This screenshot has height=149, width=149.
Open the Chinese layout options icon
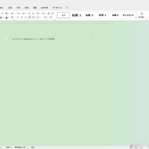(38, 13)
